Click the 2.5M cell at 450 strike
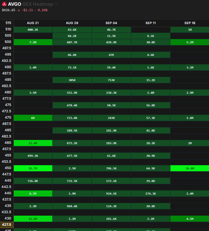 tap(72, 168)
